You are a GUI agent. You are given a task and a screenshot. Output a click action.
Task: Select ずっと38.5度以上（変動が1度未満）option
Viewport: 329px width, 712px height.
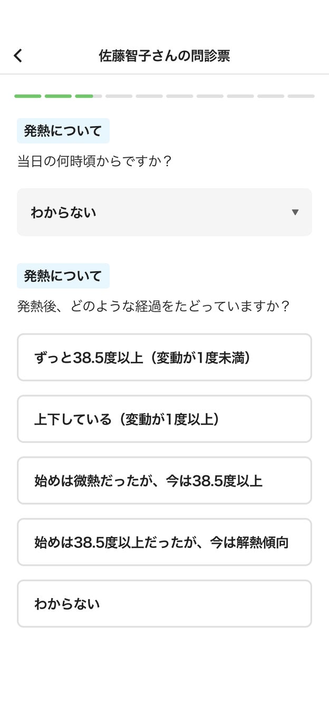[x=164, y=358]
